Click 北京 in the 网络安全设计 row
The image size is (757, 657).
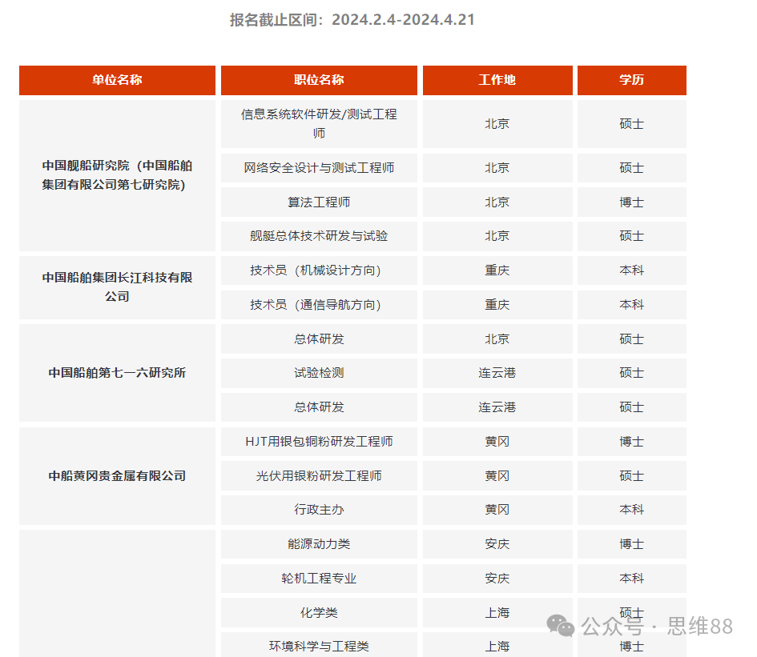click(x=497, y=168)
